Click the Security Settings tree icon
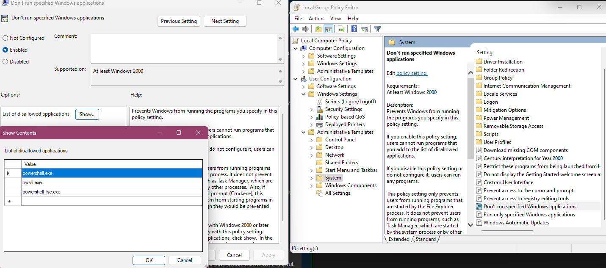Screen dimensions: 606x268 click(x=320, y=109)
